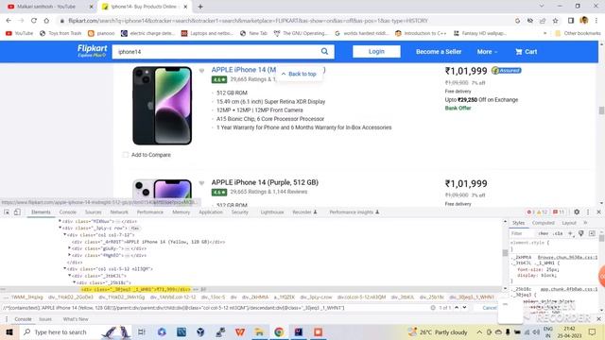Screen dimensions: 605x340
Task: Open the Lighthouse tab
Action: pos(272,212)
